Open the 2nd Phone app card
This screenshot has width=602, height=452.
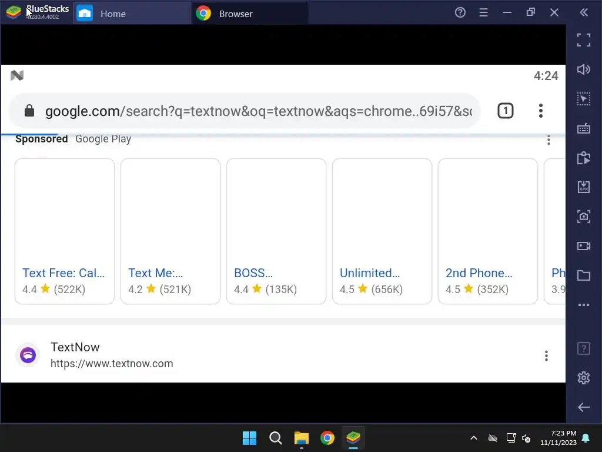[487, 231]
